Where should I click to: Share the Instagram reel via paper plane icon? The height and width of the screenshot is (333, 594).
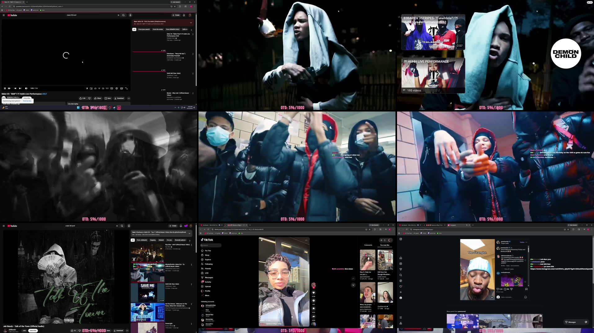(511, 289)
